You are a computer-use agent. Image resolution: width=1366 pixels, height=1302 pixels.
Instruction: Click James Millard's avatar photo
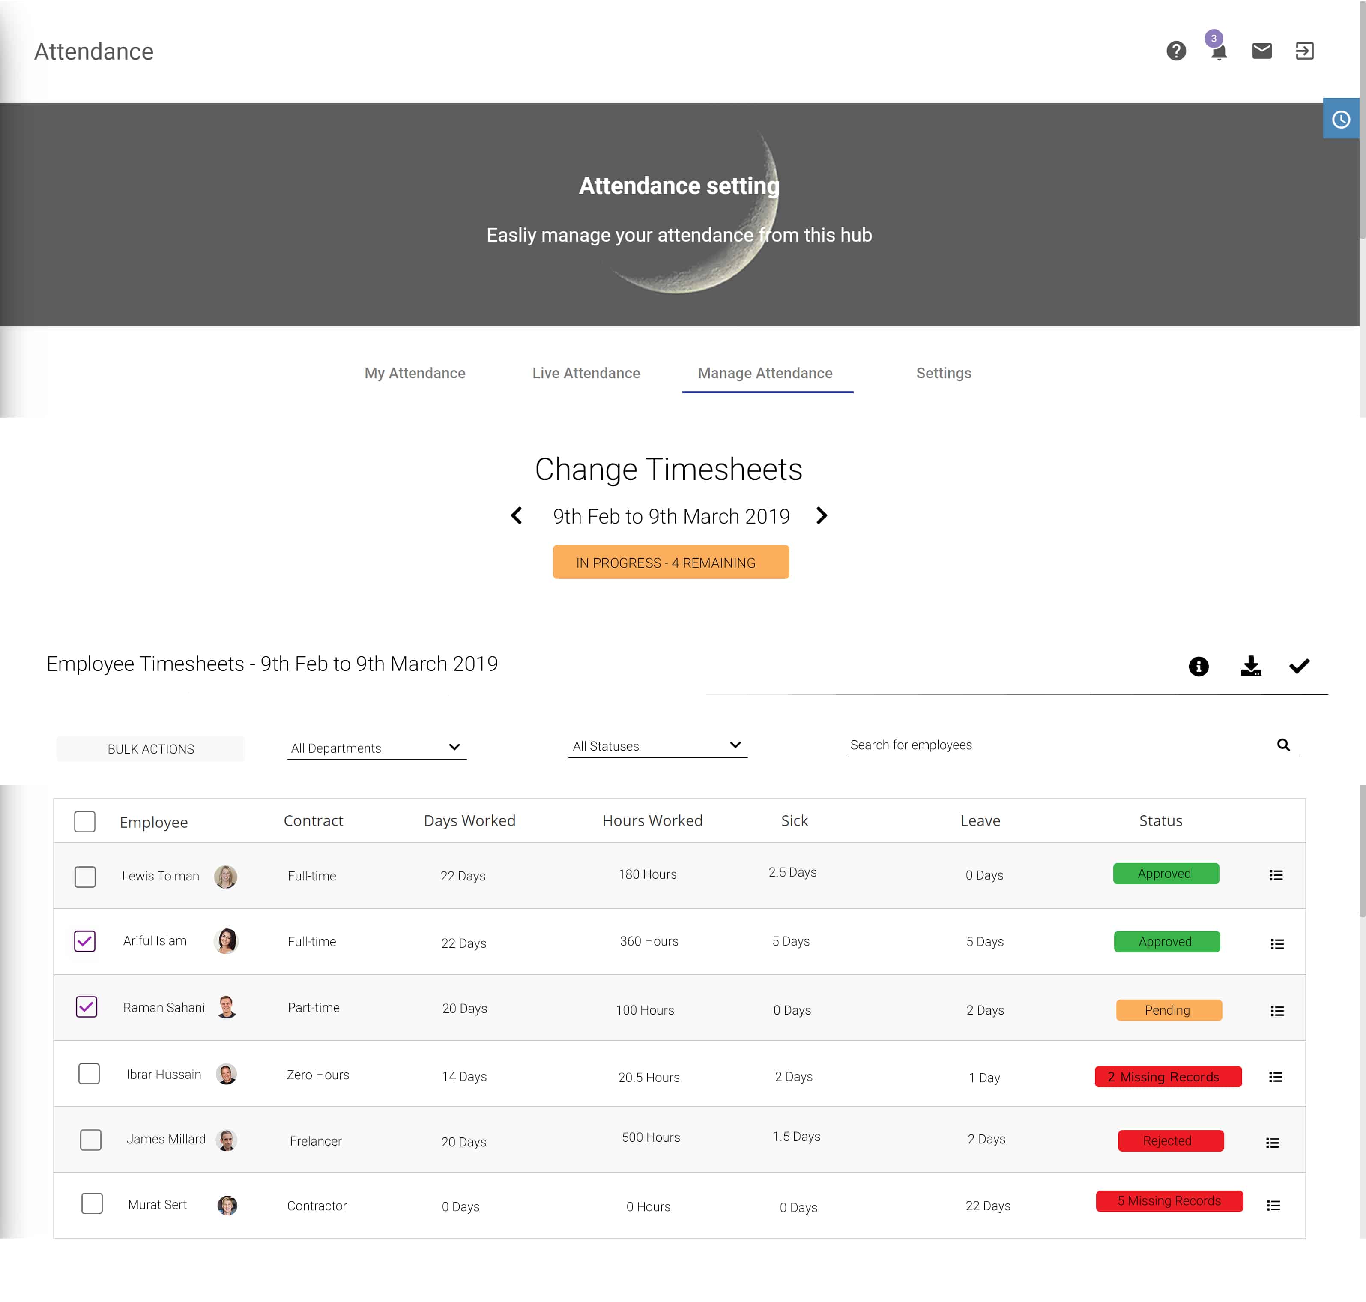(x=226, y=1140)
